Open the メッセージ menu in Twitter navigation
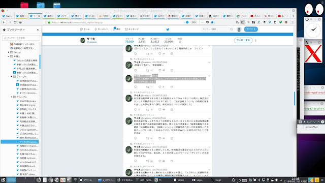The image size is (325, 183). coord(132,29)
